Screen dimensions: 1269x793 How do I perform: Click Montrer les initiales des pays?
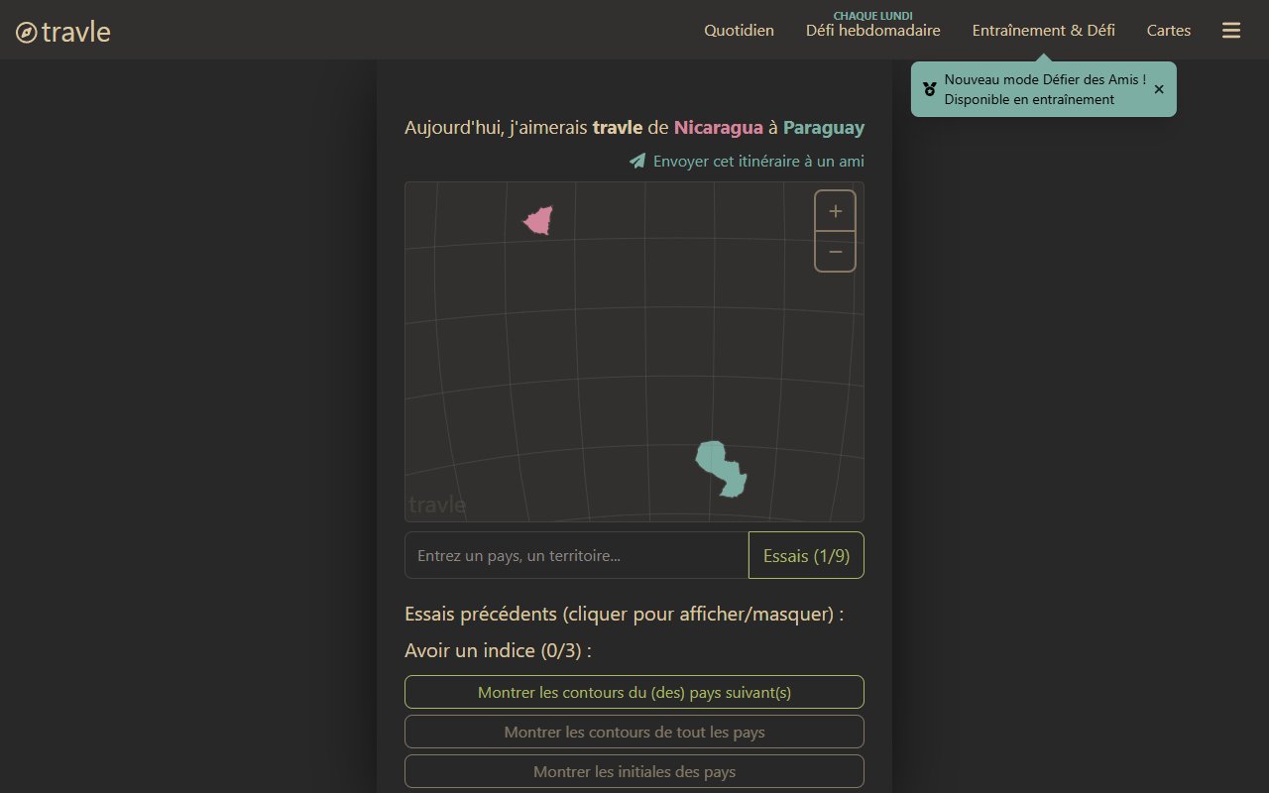coord(634,771)
